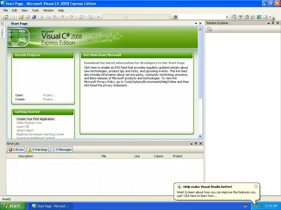Click the Cut scissors icon

coord(42,17)
